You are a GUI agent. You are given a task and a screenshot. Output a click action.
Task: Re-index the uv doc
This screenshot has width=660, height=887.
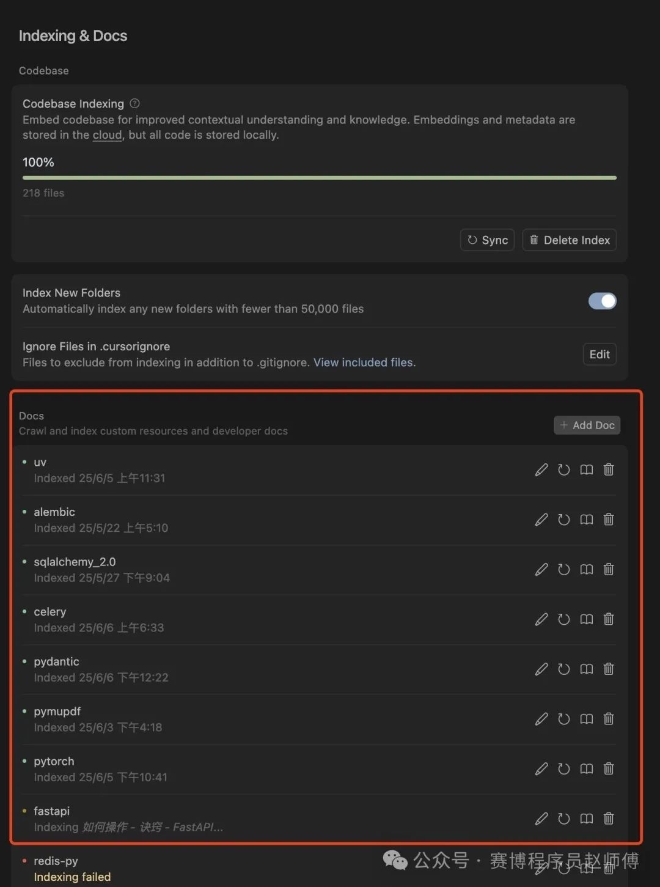coord(564,469)
